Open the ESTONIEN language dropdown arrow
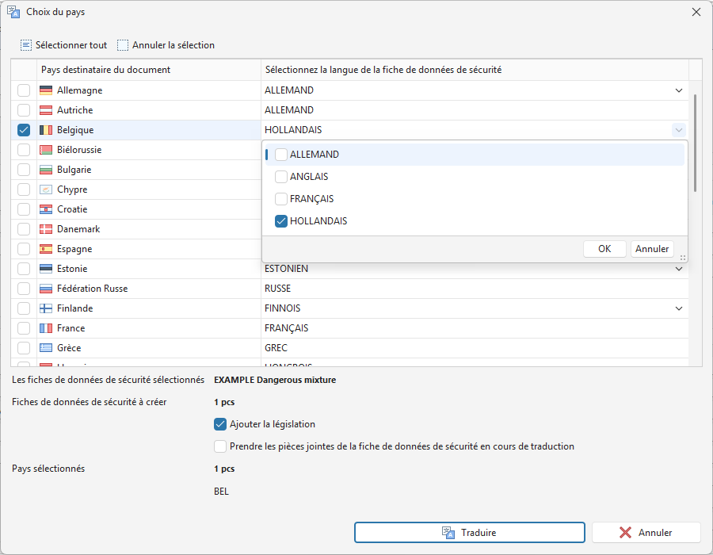713x555 pixels. pyautogui.click(x=678, y=269)
